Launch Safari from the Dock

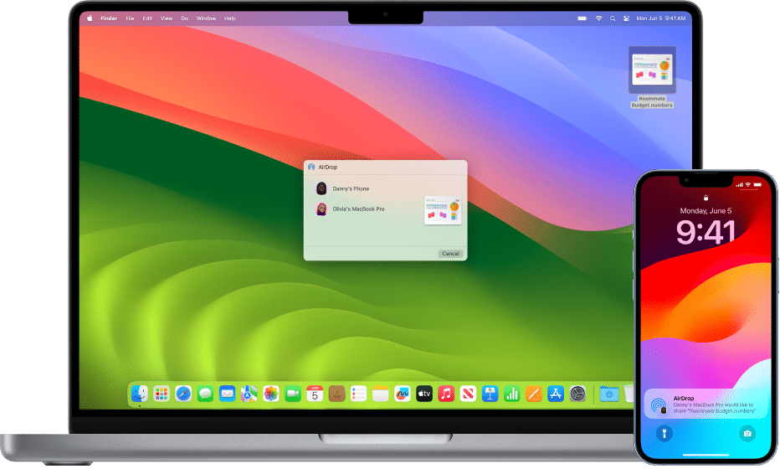[x=183, y=394]
